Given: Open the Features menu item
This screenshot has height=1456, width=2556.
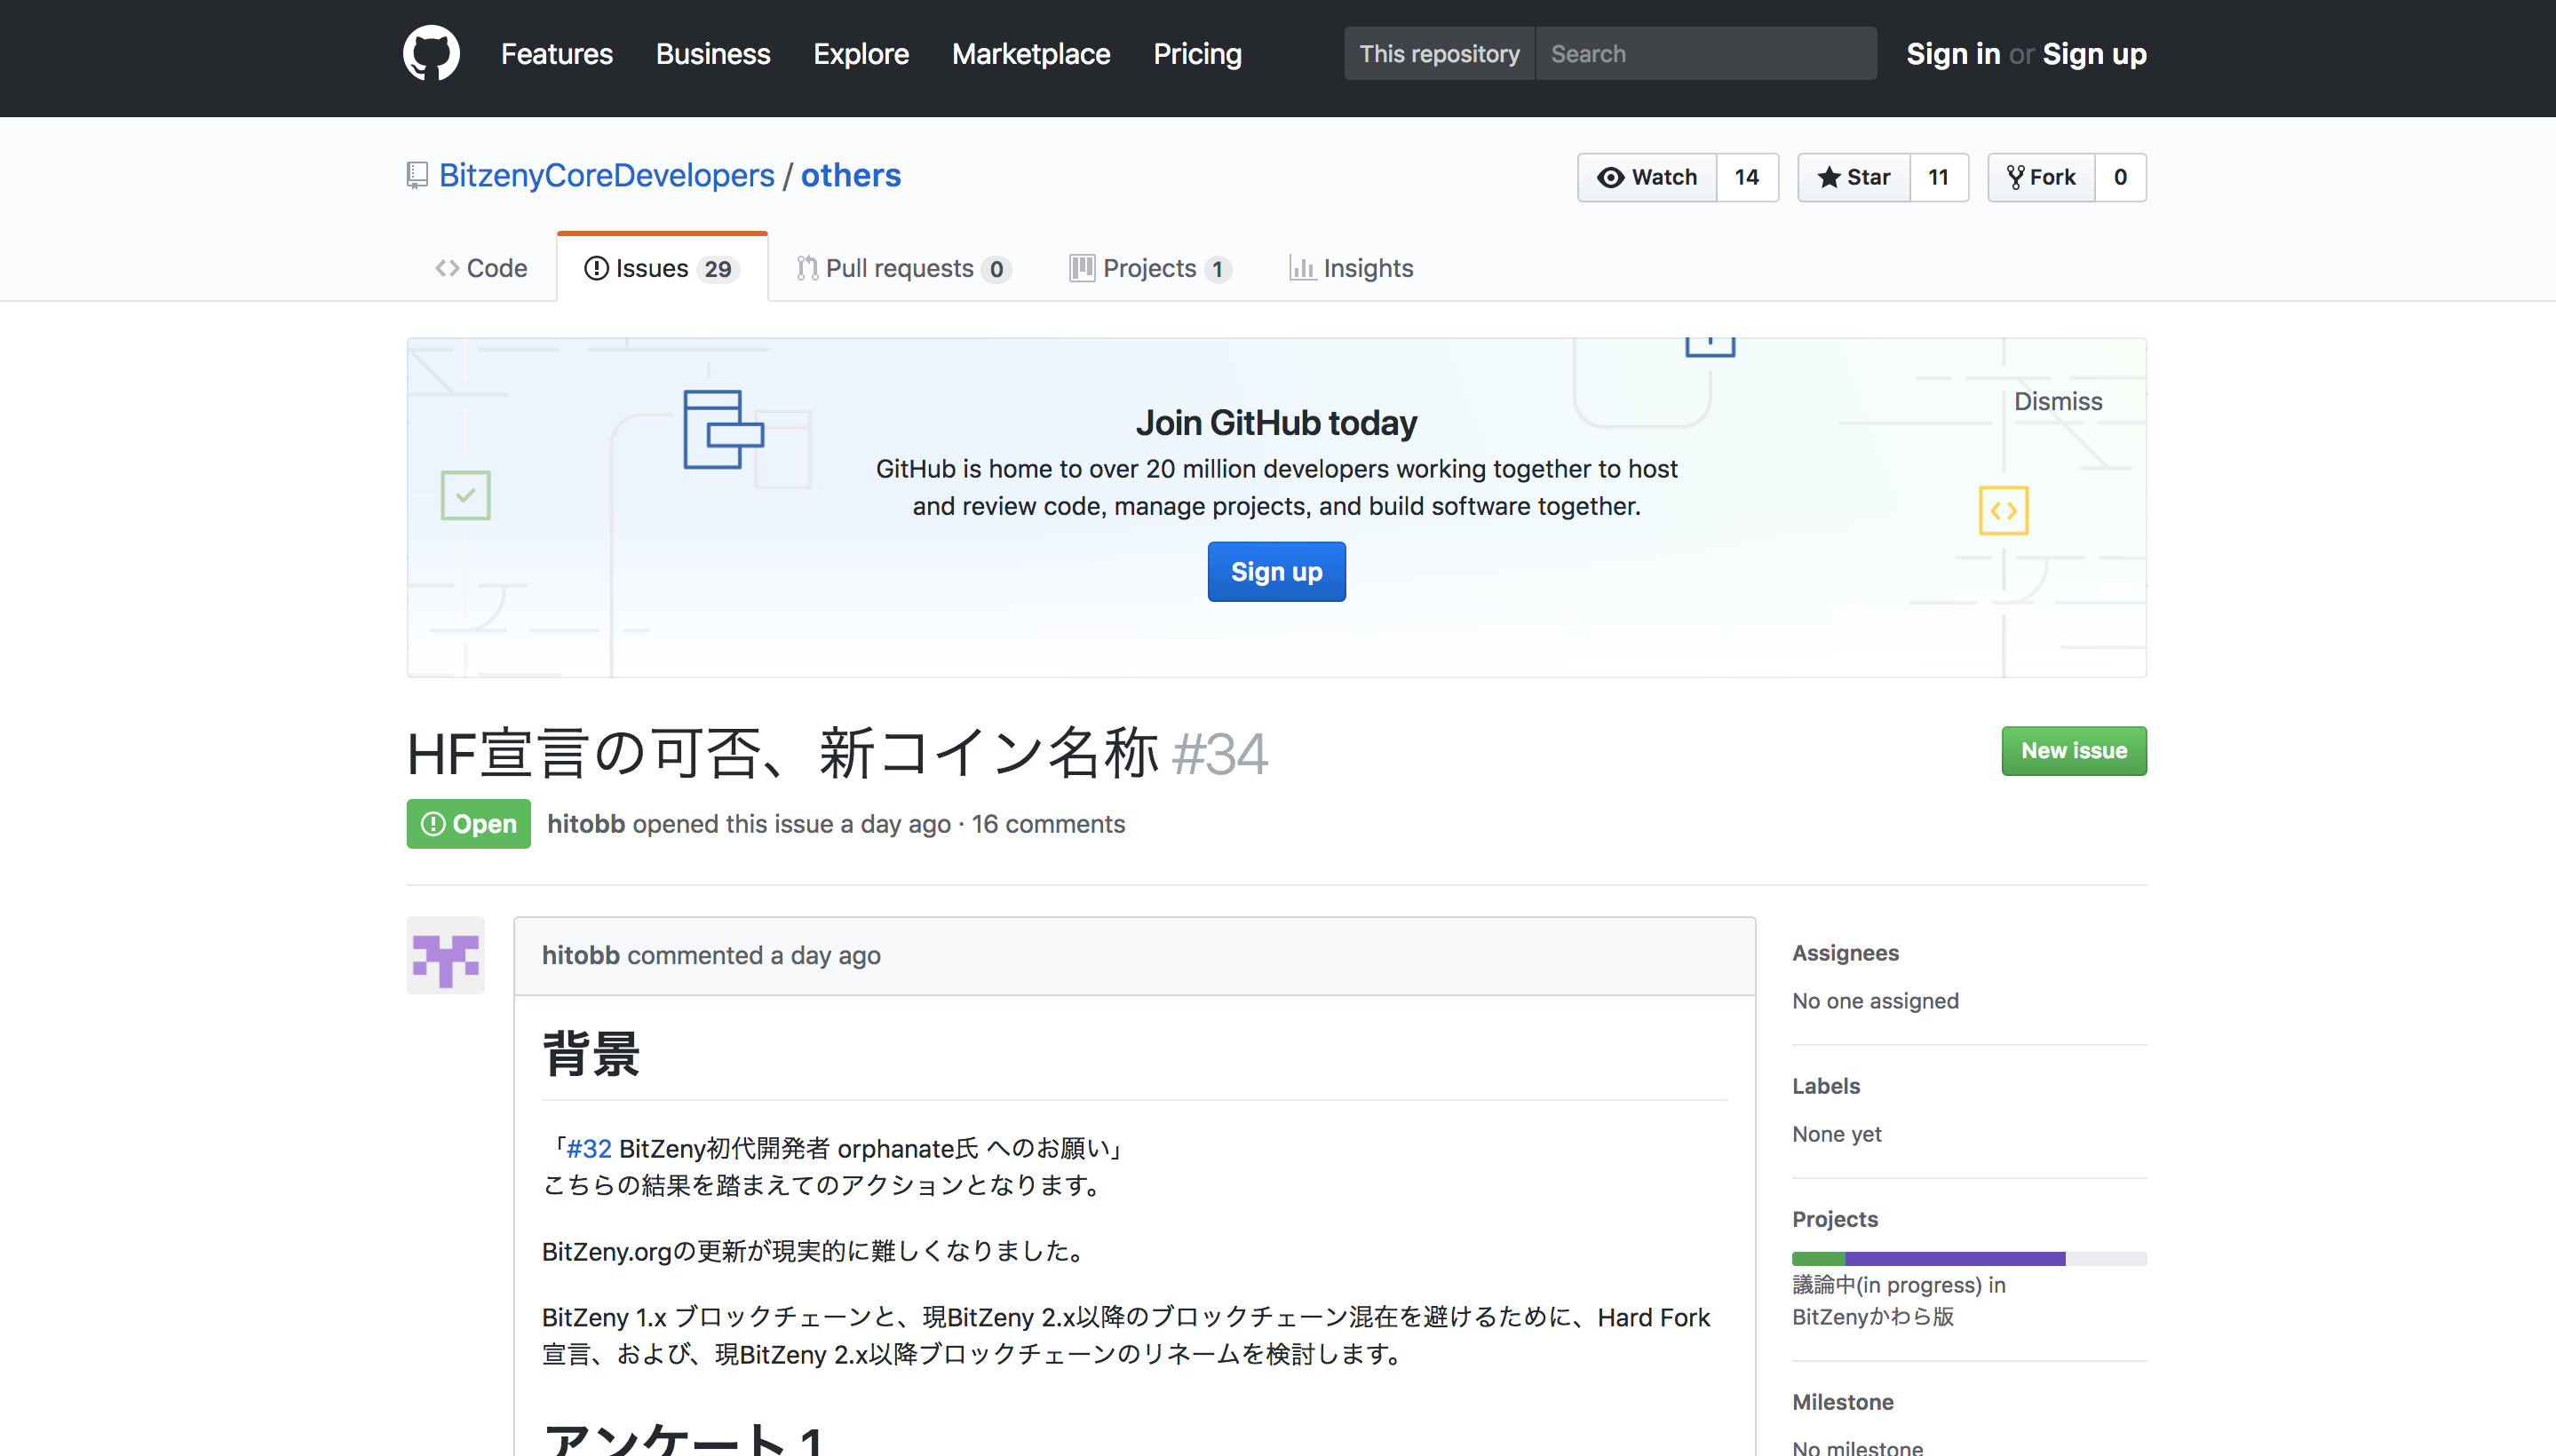Looking at the screenshot, I should coord(556,54).
